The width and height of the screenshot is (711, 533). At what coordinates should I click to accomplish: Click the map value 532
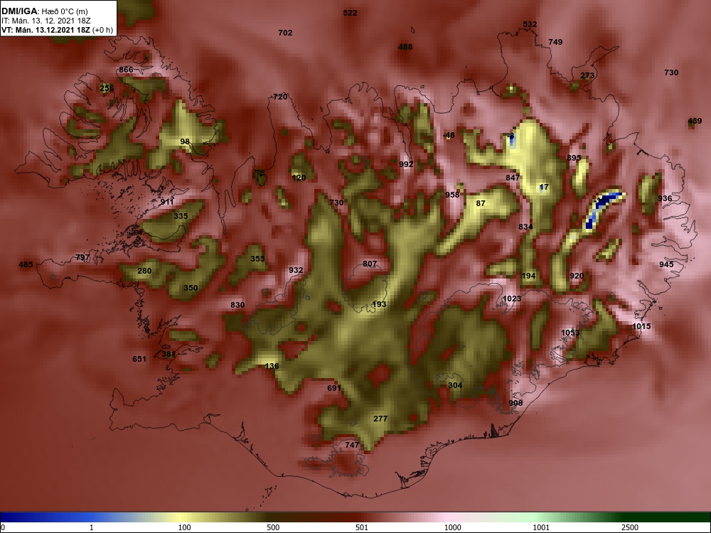tap(530, 24)
